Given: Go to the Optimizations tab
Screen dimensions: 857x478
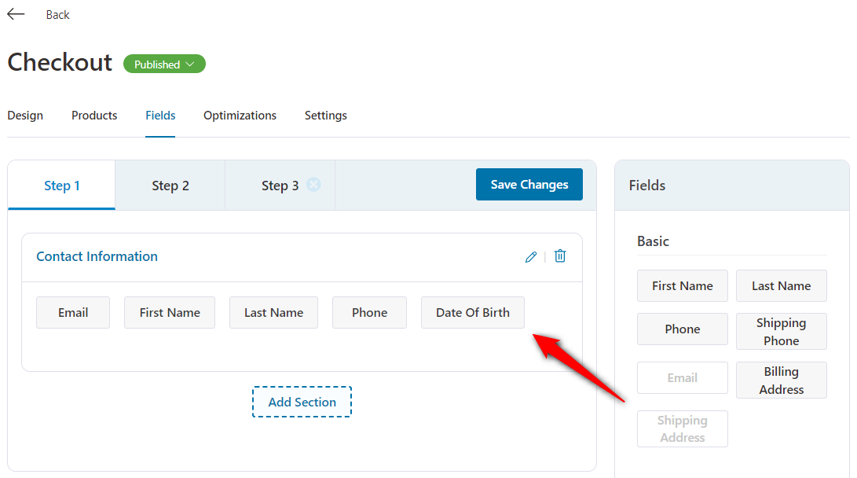Looking at the screenshot, I should 240,116.
